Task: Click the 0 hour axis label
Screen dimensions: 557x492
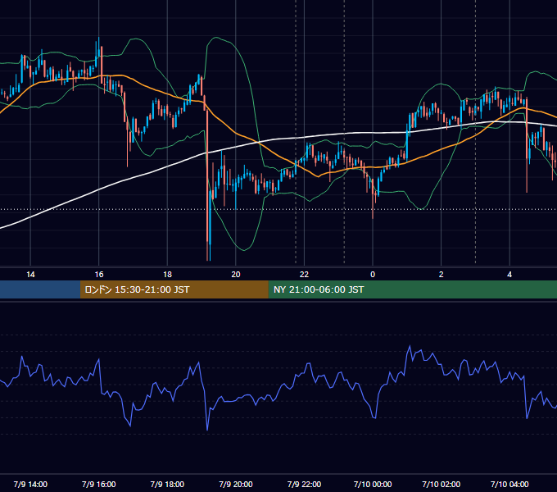Action: coord(373,275)
